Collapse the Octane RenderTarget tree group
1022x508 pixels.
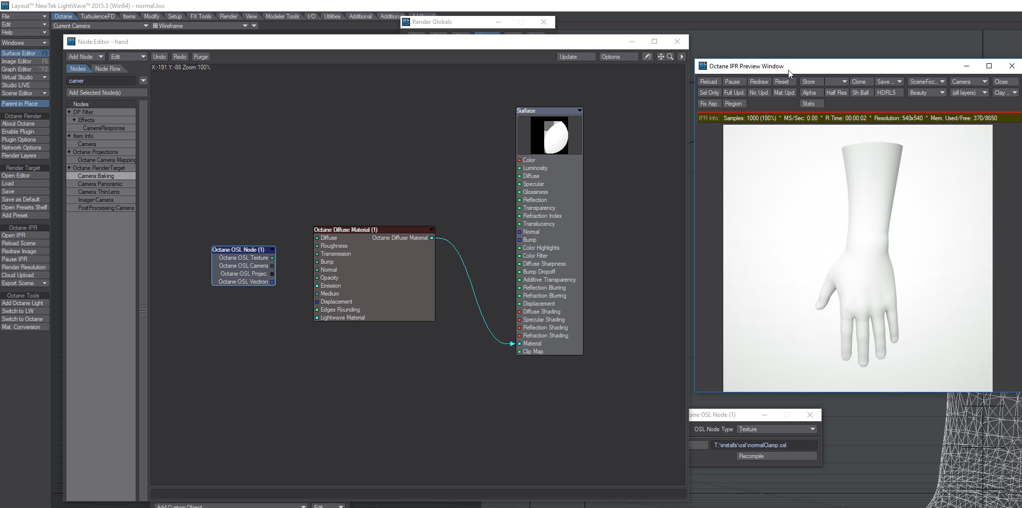tap(69, 168)
